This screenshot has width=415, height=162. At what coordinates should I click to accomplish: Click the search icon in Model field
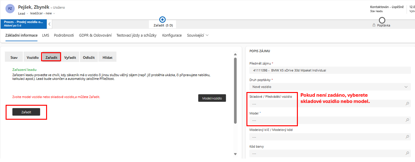coord(407,120)
